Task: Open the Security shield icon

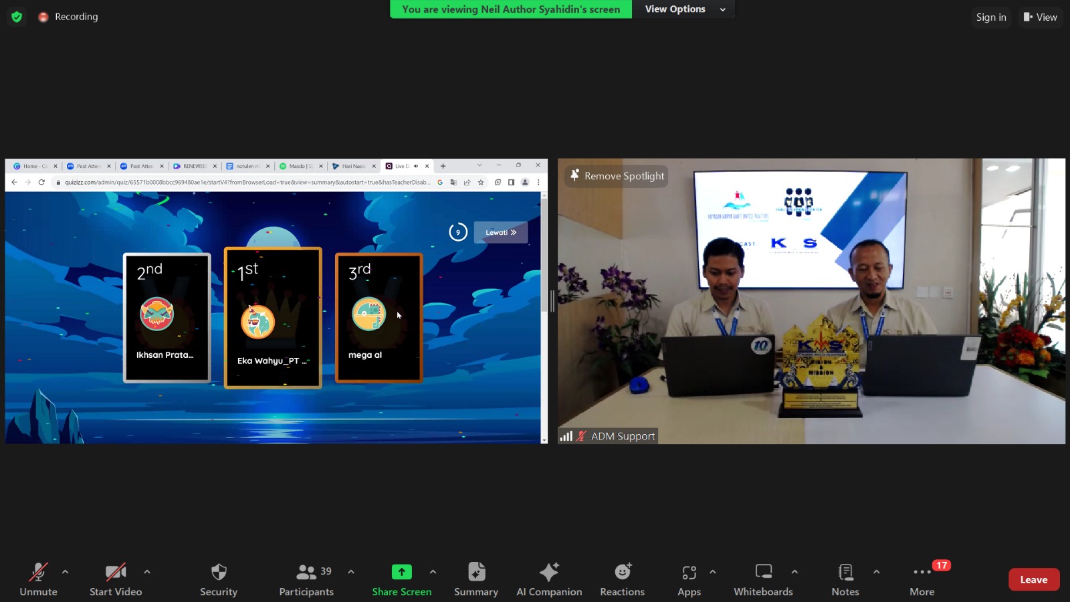Action: pos(219,573)
